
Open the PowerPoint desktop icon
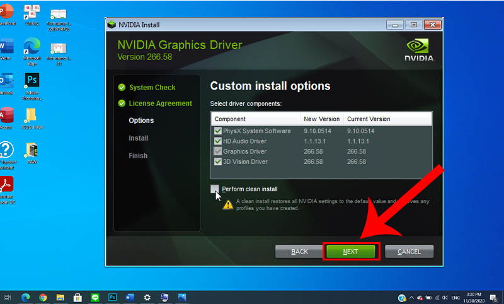(x=6, y=15)
